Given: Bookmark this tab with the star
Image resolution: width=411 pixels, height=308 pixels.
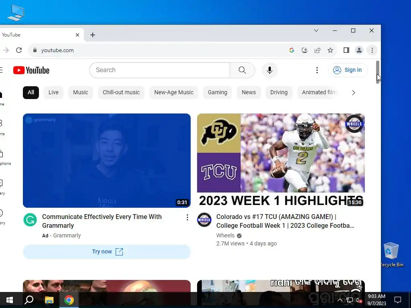Looking at the screenshot, I should click(x=330, y=50).
